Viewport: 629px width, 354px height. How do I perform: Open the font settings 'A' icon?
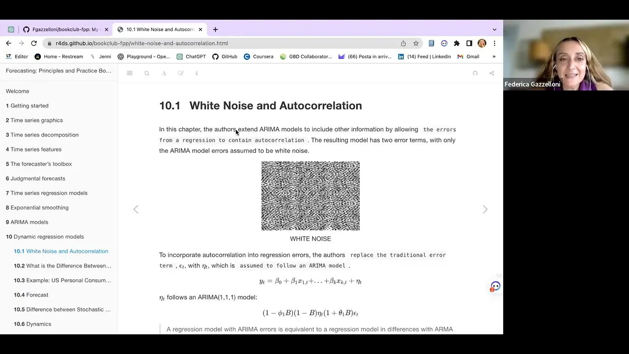tap(164, 73)
